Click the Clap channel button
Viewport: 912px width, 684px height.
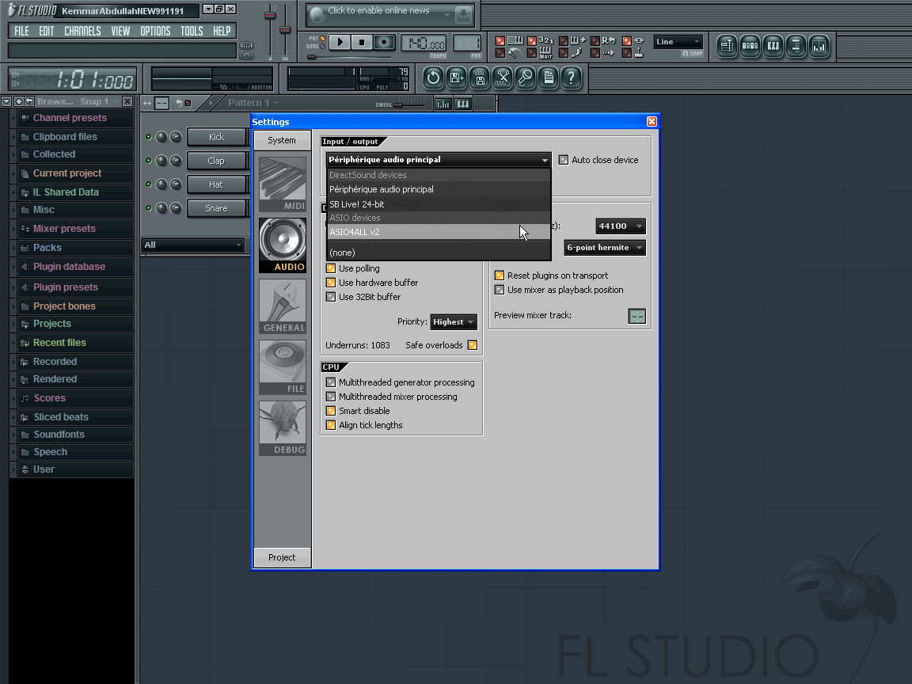pos(216,161)
